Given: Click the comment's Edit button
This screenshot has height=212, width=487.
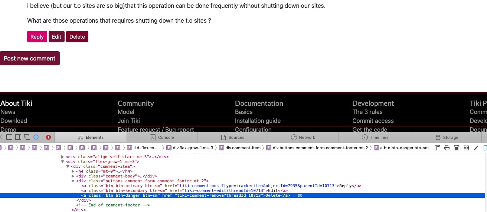Looking at the screenshot, I should tap(56, 37).
